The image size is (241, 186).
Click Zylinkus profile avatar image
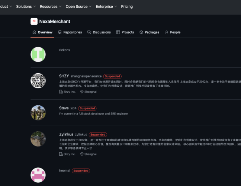[x=38, y=139]
